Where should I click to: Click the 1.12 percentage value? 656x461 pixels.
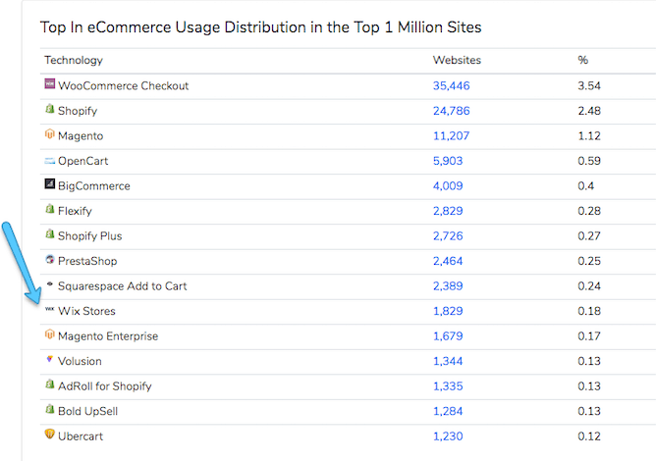[x=589, y=135]
